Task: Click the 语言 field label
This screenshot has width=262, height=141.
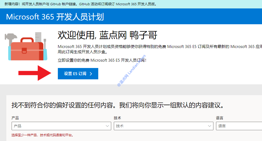Action: tap(219, 118)
